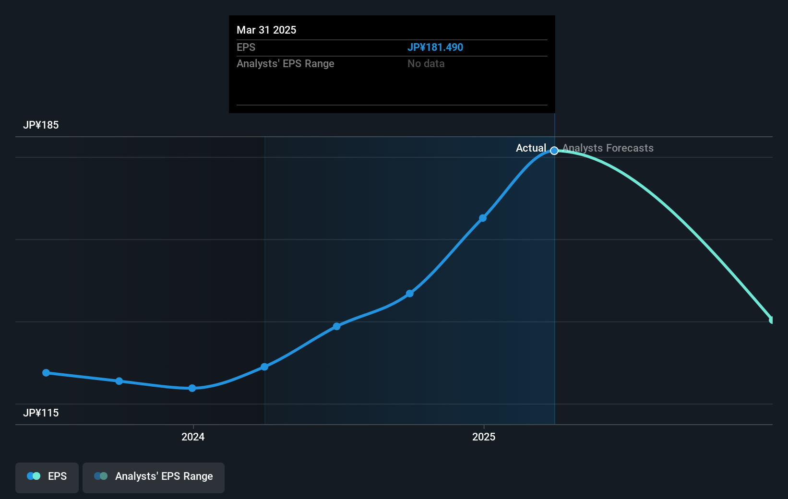Click the Actual label
The height and width of the screenshot is (499, 788).
point(531,148)
